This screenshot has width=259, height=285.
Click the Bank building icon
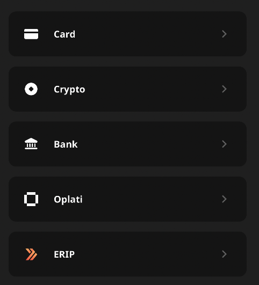[x=31, y=144]
